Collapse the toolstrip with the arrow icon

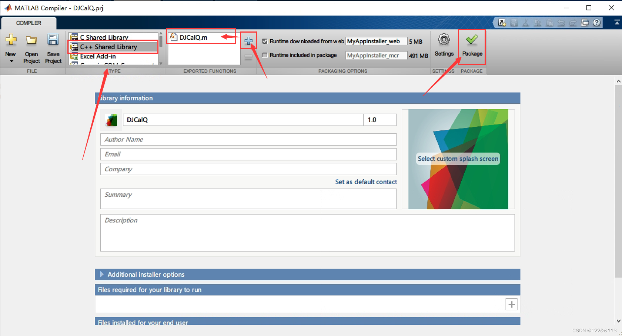click(617, 23)
